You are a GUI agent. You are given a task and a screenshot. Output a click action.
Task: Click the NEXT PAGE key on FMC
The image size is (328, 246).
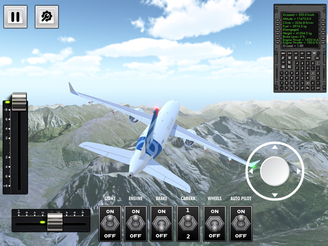click(290, 67)
